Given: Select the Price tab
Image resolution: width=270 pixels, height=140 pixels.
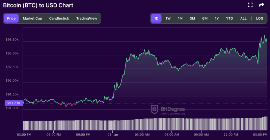Looking at the screenshot, I should (11, 19).
